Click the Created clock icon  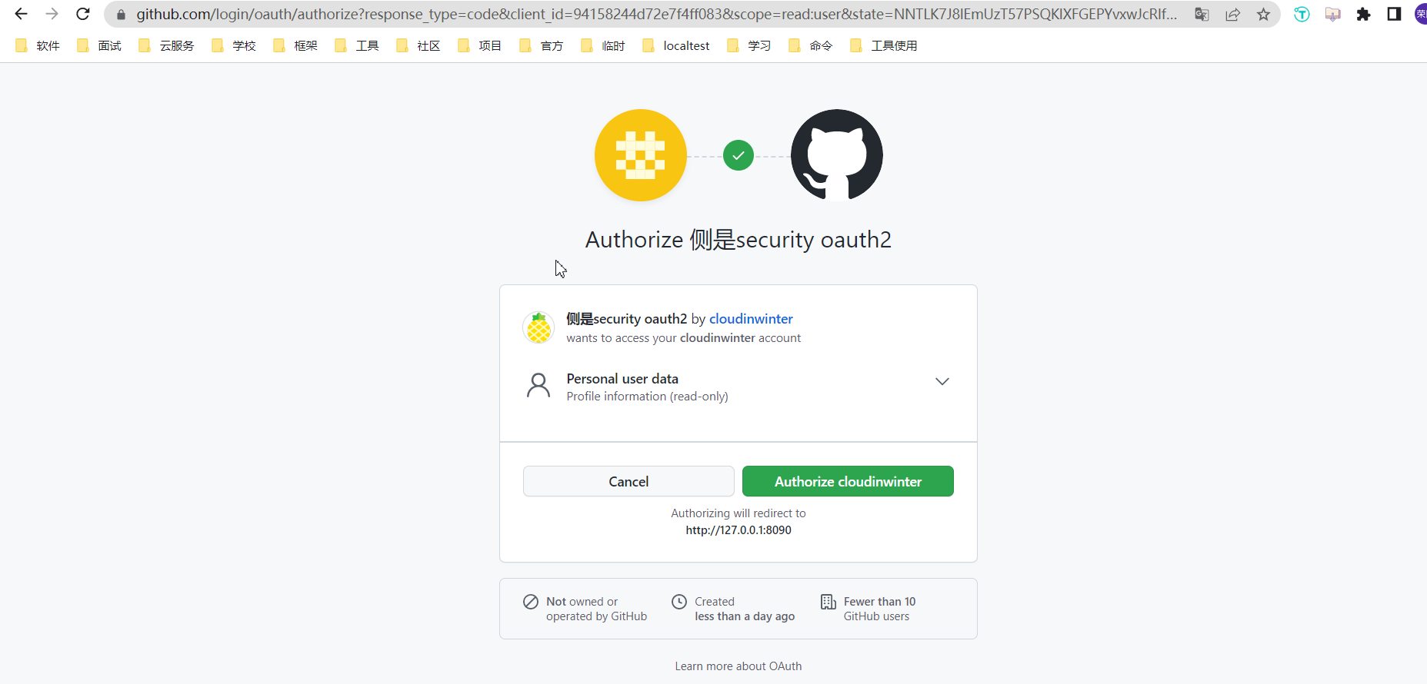tap(679, 602)
